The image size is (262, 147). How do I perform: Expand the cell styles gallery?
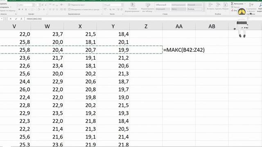pos(204,10)
